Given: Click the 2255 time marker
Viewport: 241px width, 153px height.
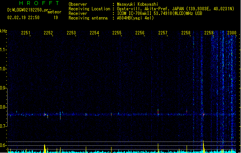Looking at the screenshot, I should [117, 33].
